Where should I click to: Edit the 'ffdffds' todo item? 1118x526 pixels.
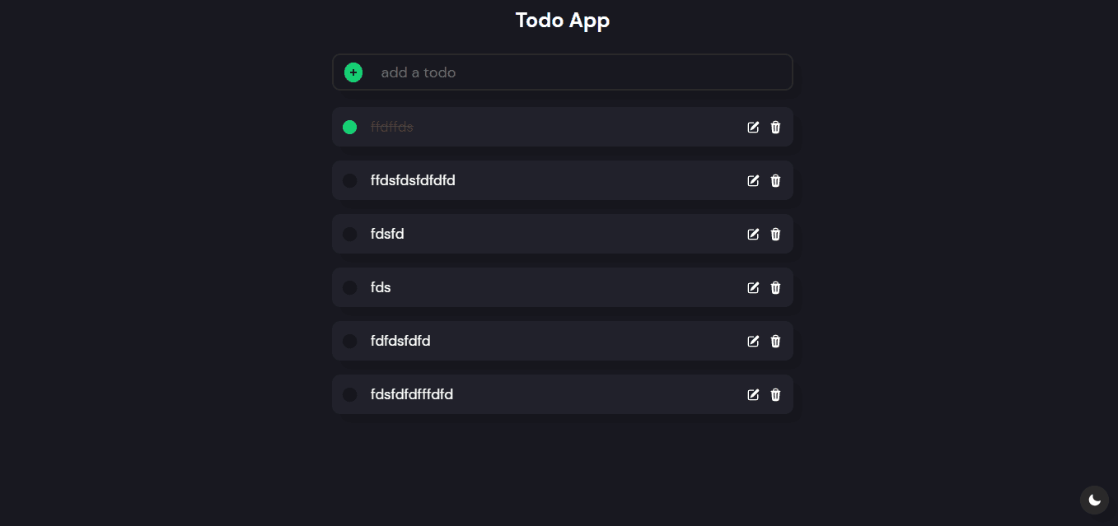coord(753,127)
